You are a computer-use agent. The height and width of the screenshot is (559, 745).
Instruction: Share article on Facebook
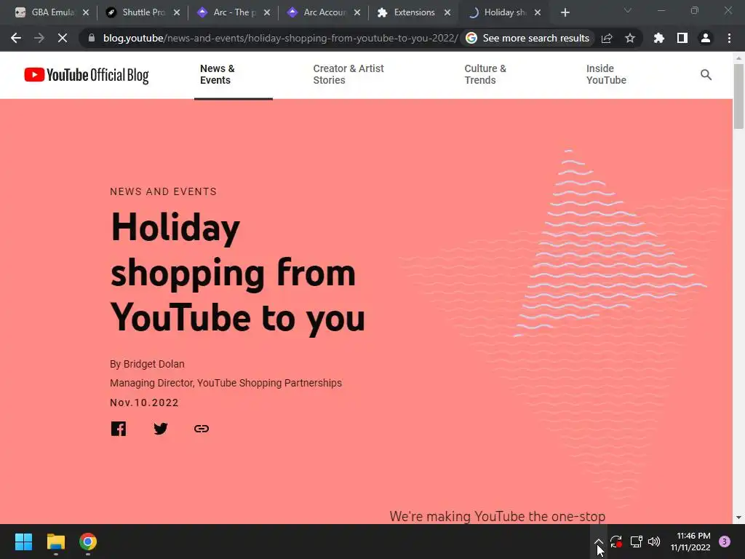[x=119, y=429]
